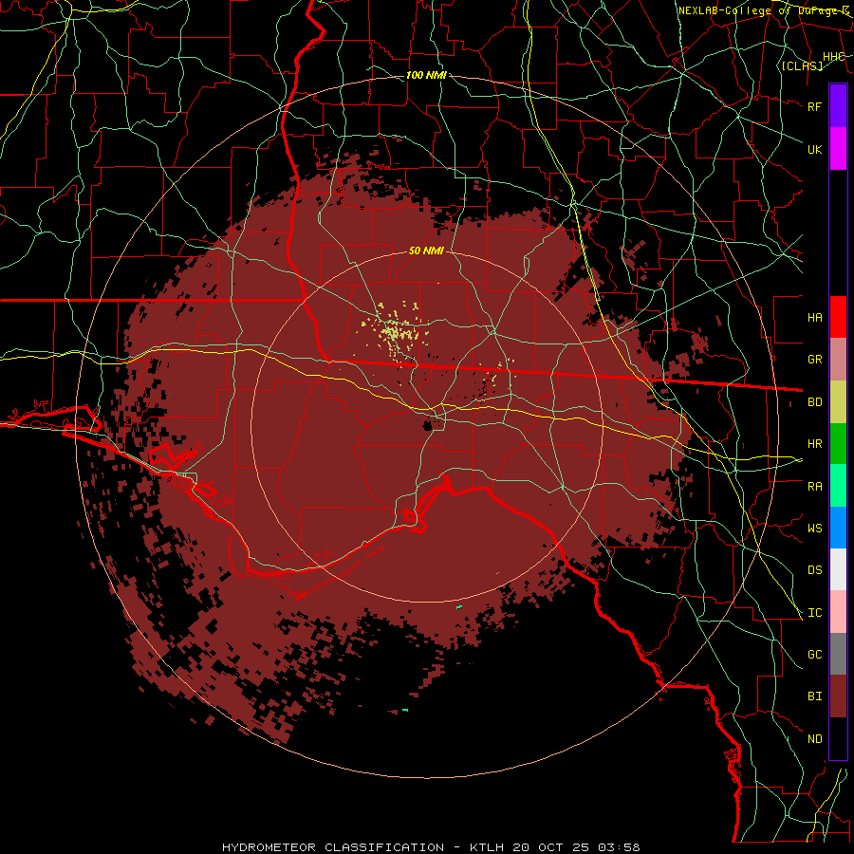The height and width of the screenshot is (854, 854).
Task: Click the KTLH station identifier
Action: coord(487,847)
